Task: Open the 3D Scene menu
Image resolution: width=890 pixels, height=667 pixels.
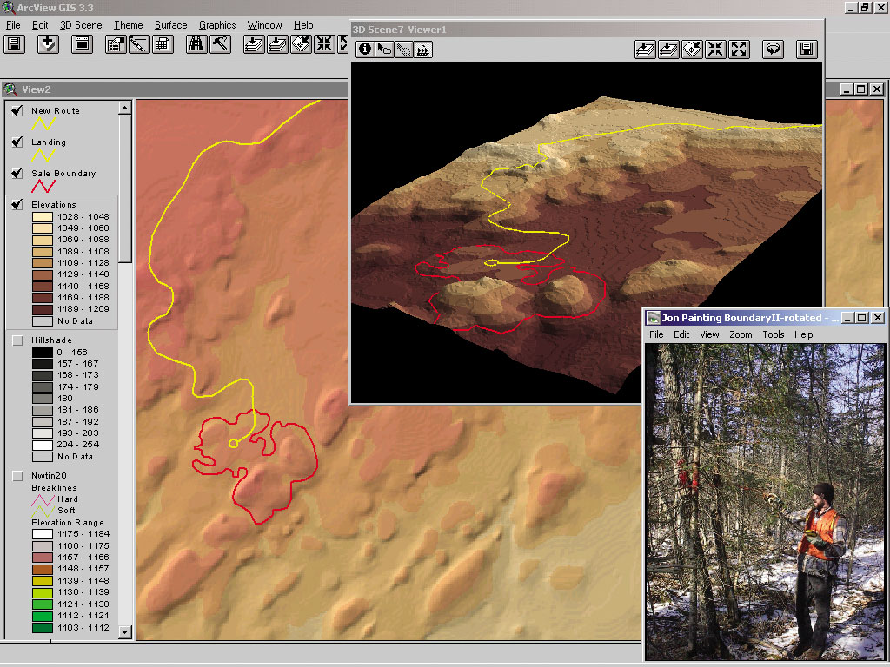Action: [x=81, y=25]
